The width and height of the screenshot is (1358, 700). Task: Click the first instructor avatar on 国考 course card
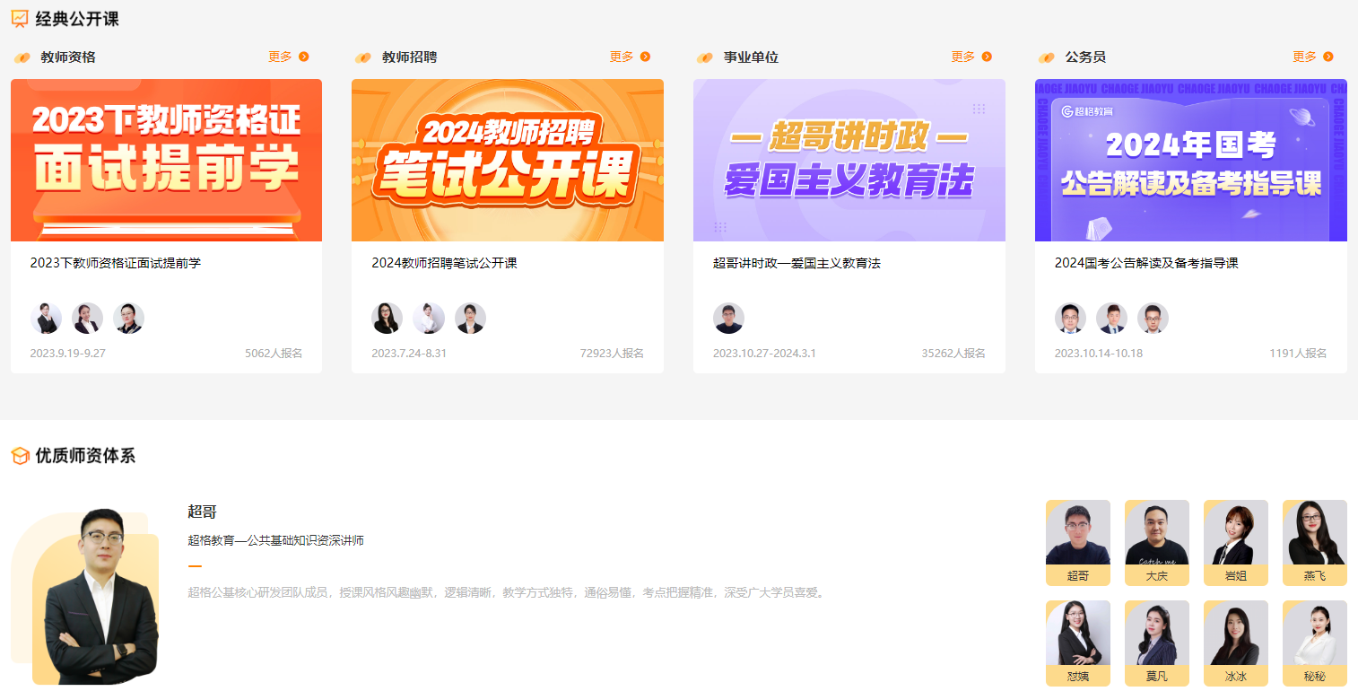point(1070,319)
